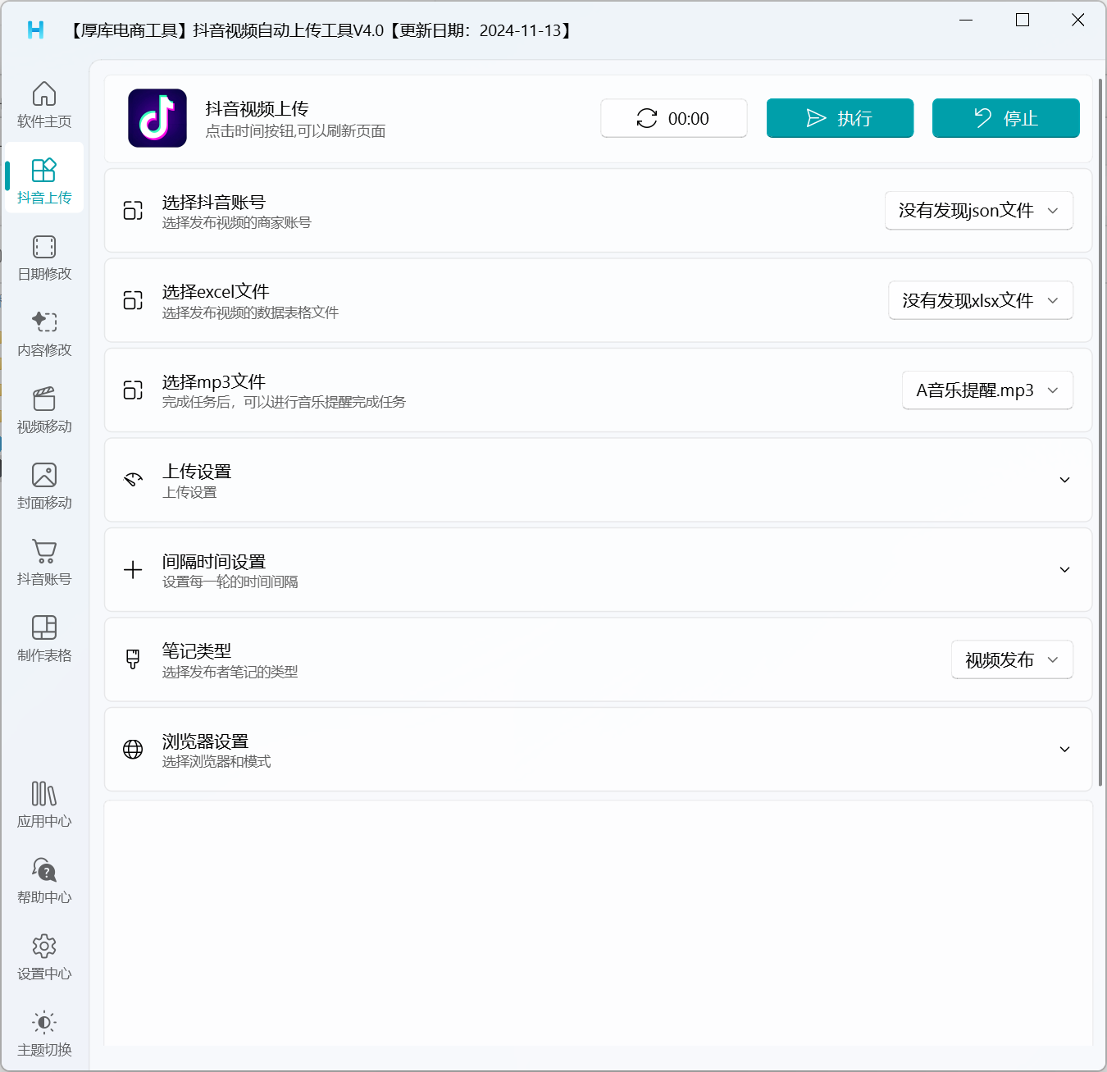Click the 视频移动 sidebar label
Screen dimensions: 1107x1072
tap(44, 427)
